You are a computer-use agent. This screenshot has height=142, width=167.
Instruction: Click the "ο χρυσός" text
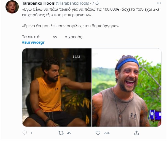point(73,37)
